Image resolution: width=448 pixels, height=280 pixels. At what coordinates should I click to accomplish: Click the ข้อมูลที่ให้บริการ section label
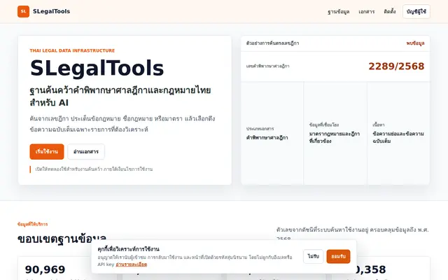[x=33, y=224]
